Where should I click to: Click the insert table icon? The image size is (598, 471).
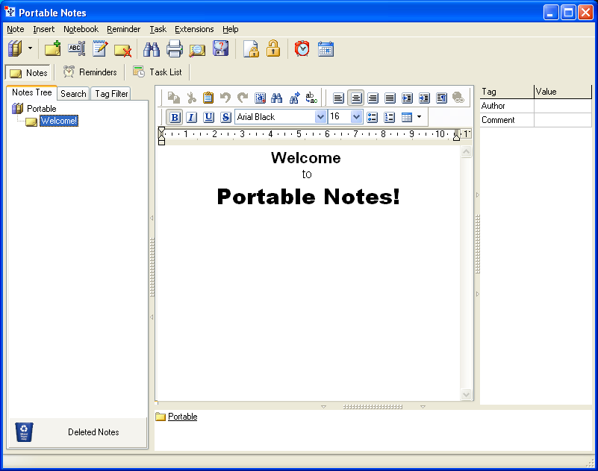tap(407, 117)
